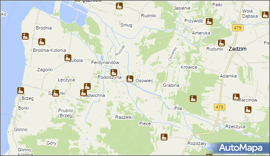This screenshot has width=270, height=156.
Task: Click the church icon above Brzeg
Action: coord(21,91)
